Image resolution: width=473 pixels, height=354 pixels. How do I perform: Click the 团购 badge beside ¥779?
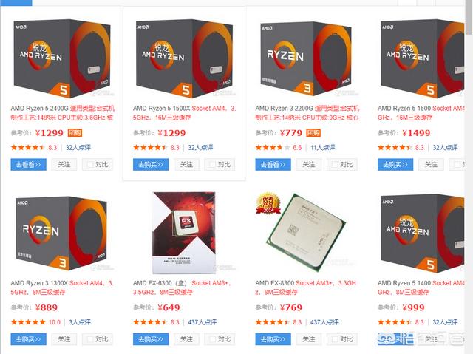tap(313, 133)
